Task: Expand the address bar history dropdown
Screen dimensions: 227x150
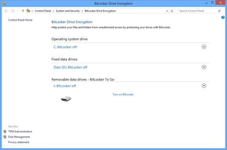Action: [x=167, y=11]
